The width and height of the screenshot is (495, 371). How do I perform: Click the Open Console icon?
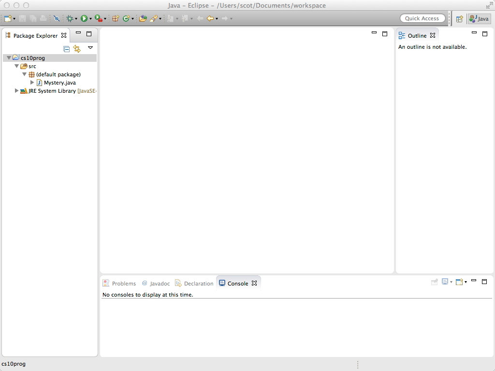point(460,282)
